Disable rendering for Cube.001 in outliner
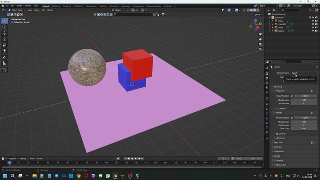 pos(316,24)
